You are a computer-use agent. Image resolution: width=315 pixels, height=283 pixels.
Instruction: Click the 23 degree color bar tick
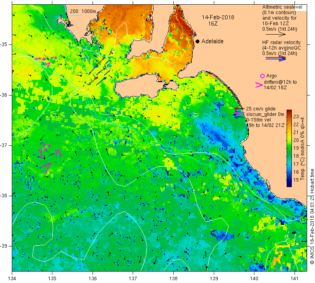[x=296, y=116]
